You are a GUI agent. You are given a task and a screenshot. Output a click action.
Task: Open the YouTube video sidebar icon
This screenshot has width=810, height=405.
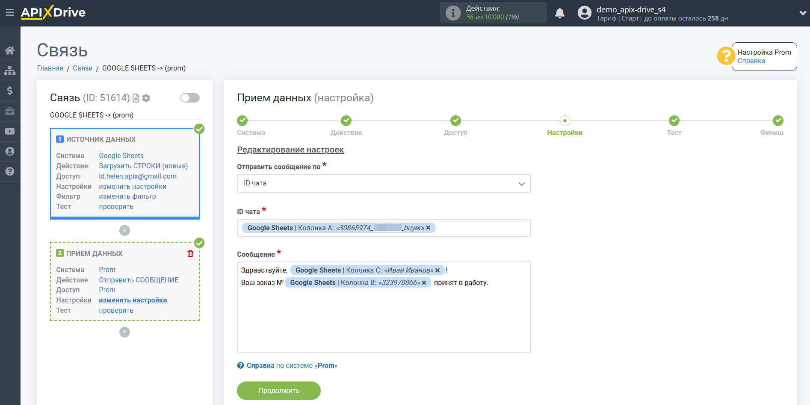tap(10, 131)
